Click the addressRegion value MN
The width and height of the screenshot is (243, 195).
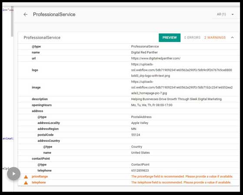(x=133, y=129)
